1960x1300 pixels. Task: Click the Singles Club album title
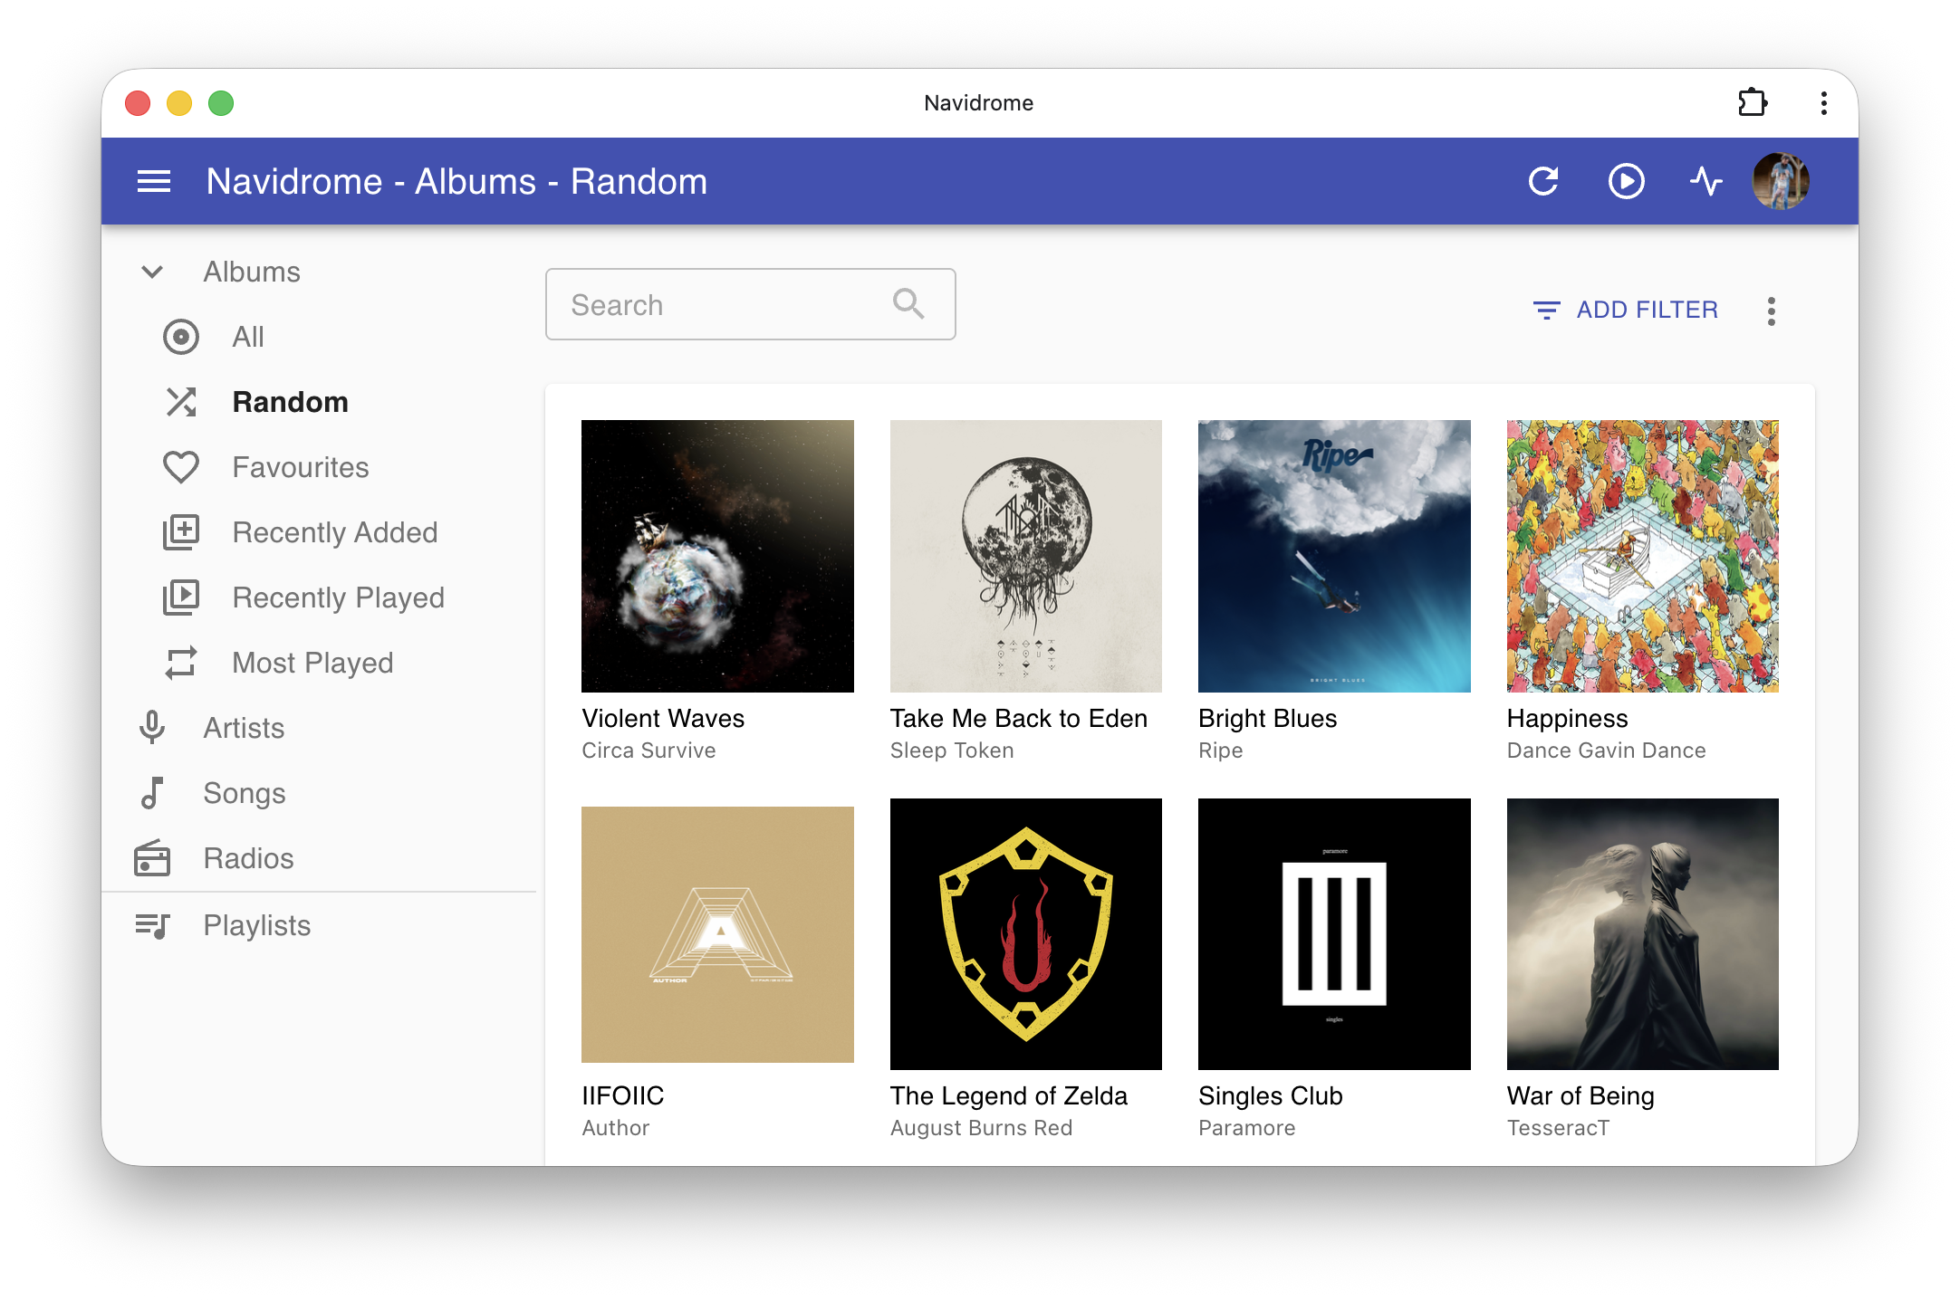point(1271,1096)
